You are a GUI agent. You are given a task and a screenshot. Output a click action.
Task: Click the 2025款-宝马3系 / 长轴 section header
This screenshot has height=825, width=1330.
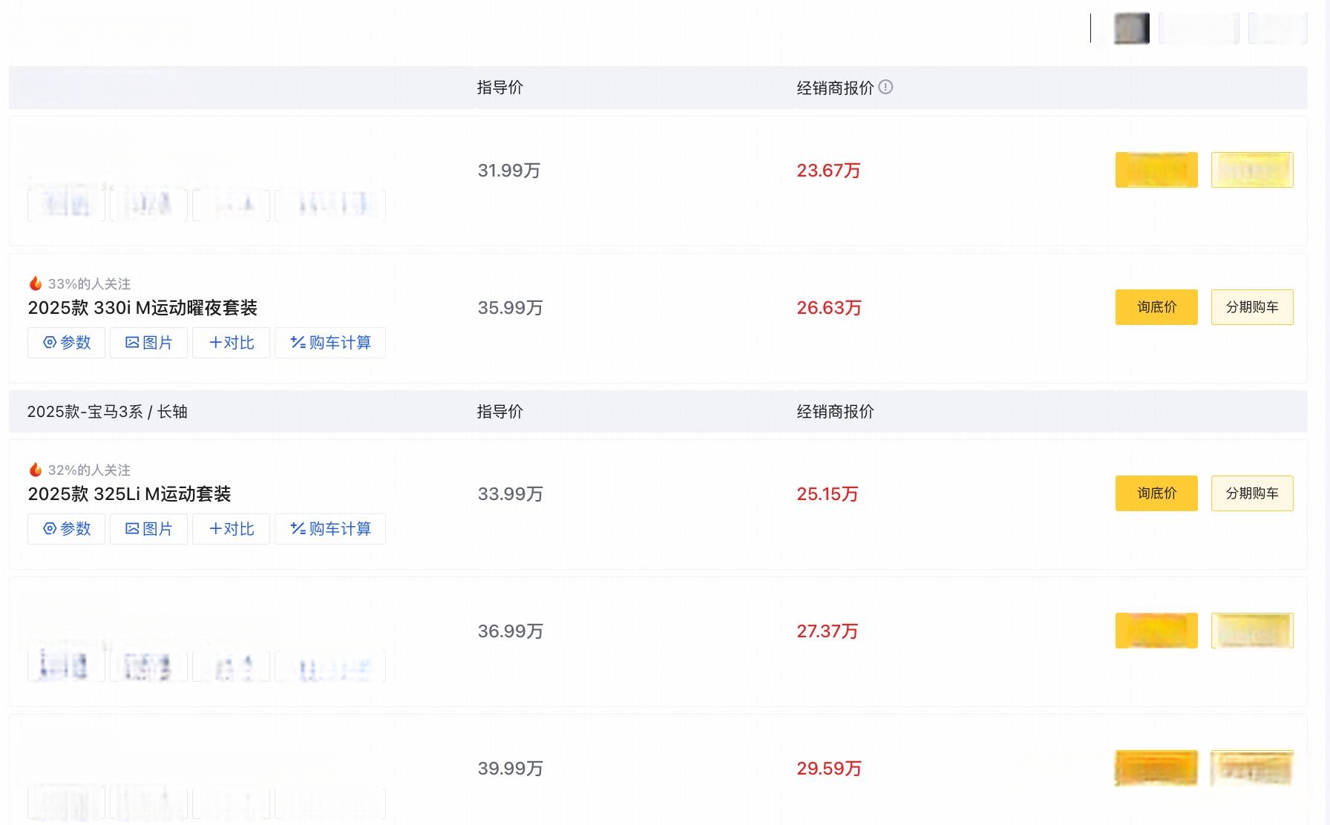(x=108, y=412)
